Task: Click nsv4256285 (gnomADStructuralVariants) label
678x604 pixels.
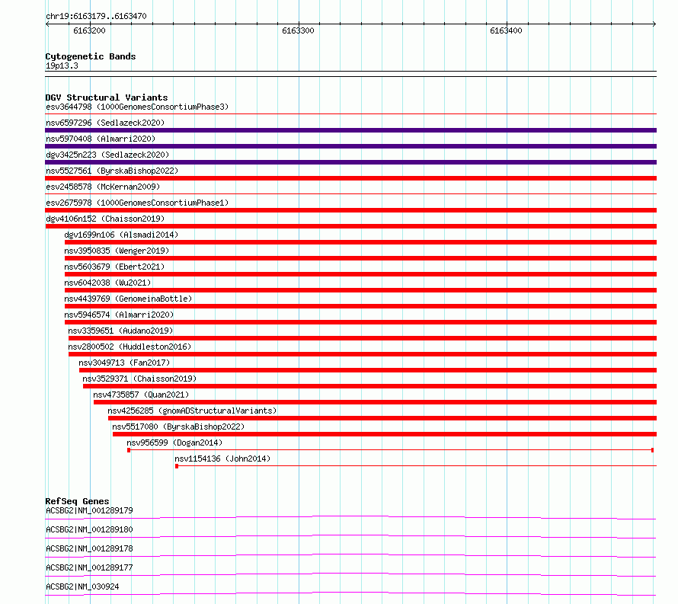Action: (x=193, y=411)
